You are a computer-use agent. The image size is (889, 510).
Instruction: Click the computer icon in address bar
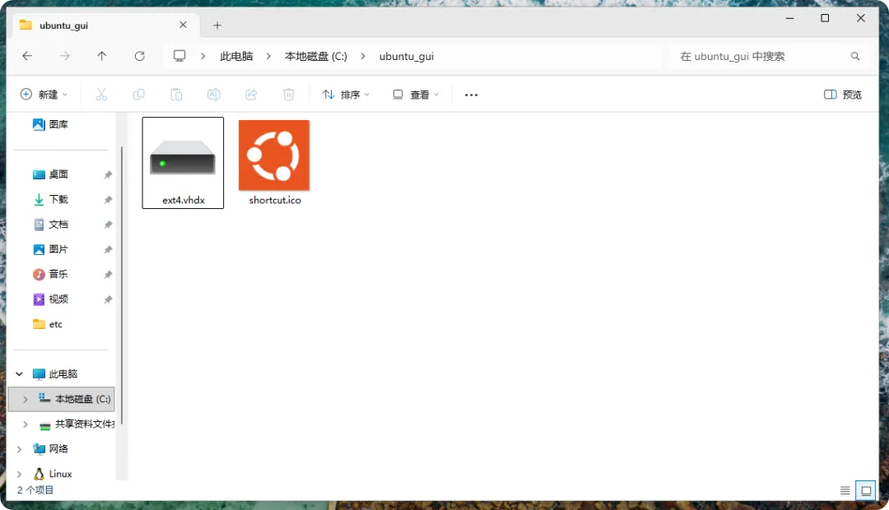(x=179, y=56)
